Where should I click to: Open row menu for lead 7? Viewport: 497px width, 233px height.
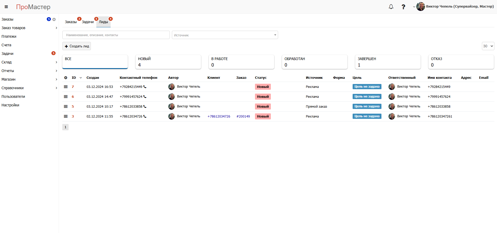click(66, 87)
